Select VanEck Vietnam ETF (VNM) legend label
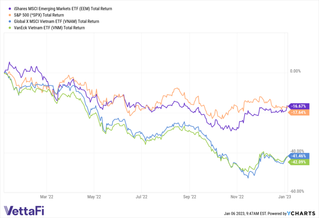Image resolution: width=319 pixels, height=218 pixels. coord(48,28)
